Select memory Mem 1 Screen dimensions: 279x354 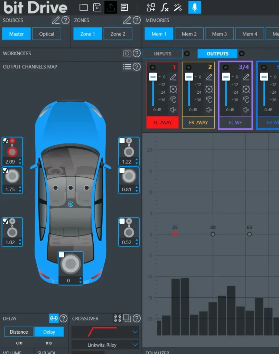point(159,34)
